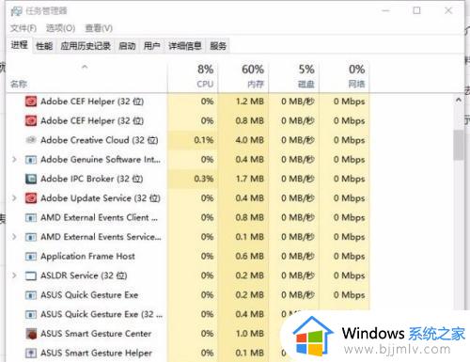The height and width of the screenshot is (362, 470).
Task: Click 4.0 MB memory of Creative Cloud
Action: (x=250, y=140)
